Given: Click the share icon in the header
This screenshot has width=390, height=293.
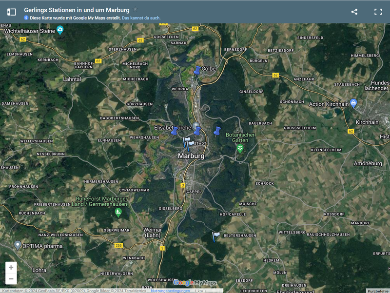Looking at the screenshot, I should click(x=354, y=12).
